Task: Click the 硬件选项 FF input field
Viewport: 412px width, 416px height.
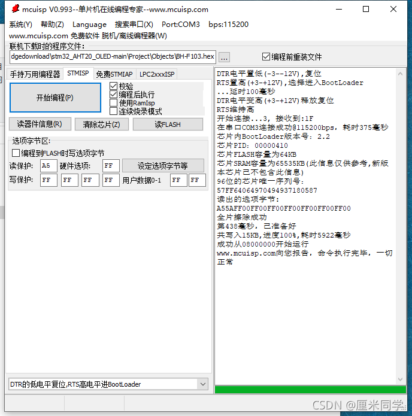Action: click(111, 166)
